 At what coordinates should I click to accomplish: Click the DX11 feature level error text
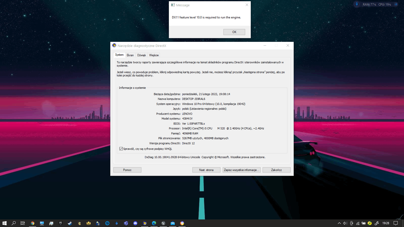pos(206,17)
